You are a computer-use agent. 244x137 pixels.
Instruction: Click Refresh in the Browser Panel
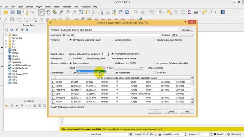(12, 30)
